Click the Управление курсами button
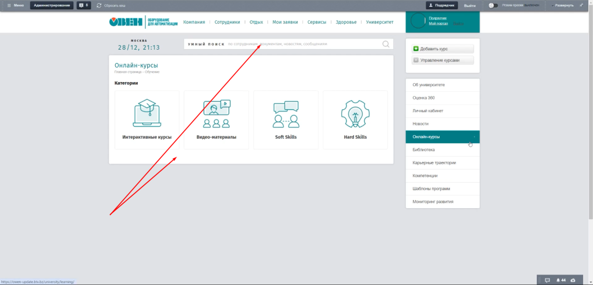 pos(442,60)
